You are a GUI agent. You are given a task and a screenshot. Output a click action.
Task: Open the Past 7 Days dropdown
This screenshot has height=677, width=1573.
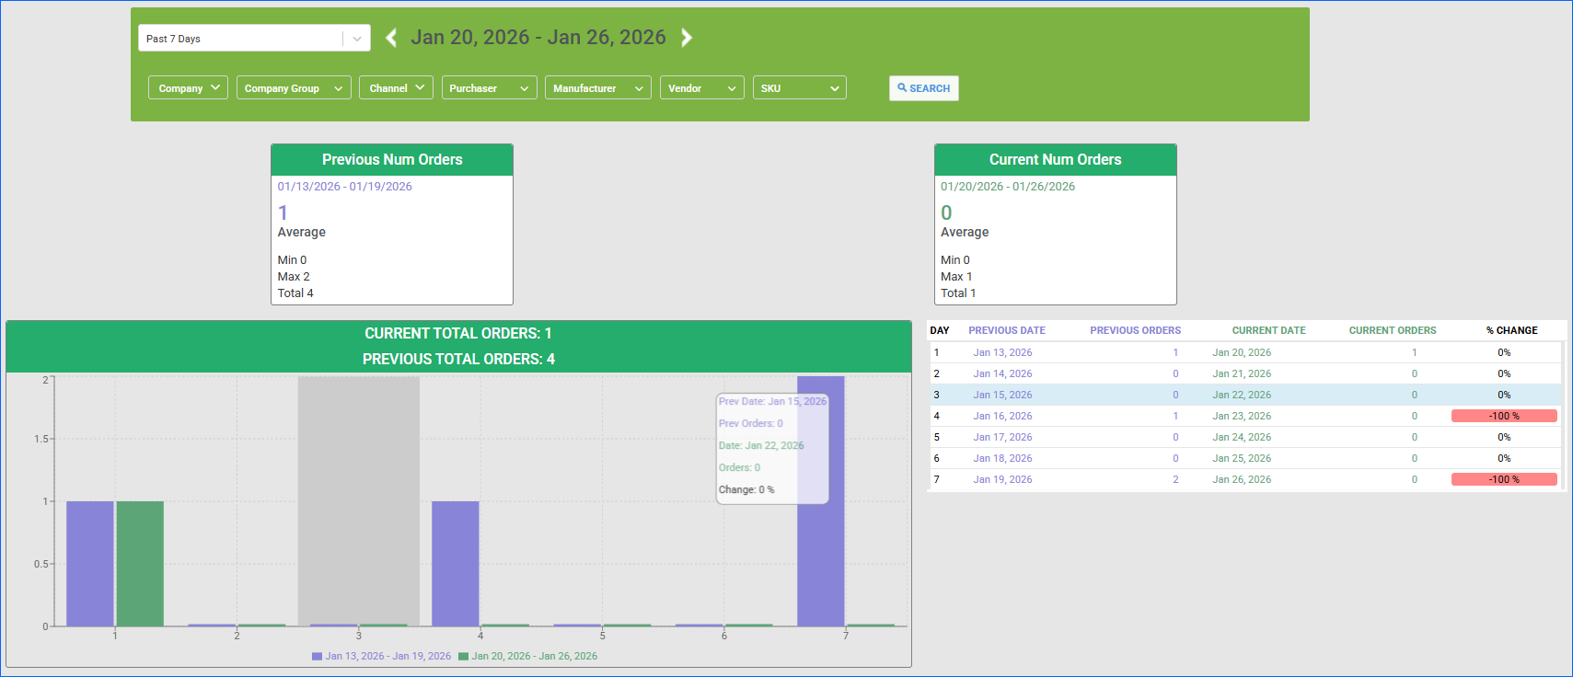pos(254,39)
